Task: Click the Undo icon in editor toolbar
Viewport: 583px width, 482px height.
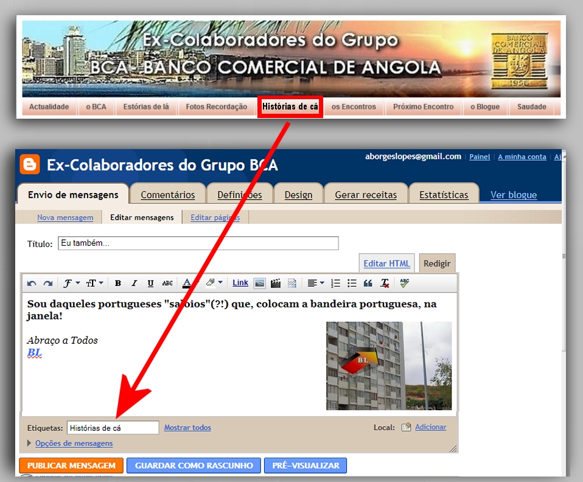Action: [32, 284]
